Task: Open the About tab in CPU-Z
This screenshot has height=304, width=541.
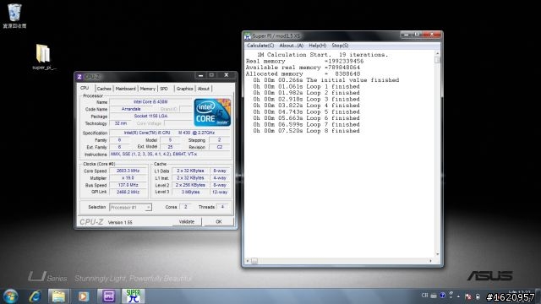Action: (204, 89)
